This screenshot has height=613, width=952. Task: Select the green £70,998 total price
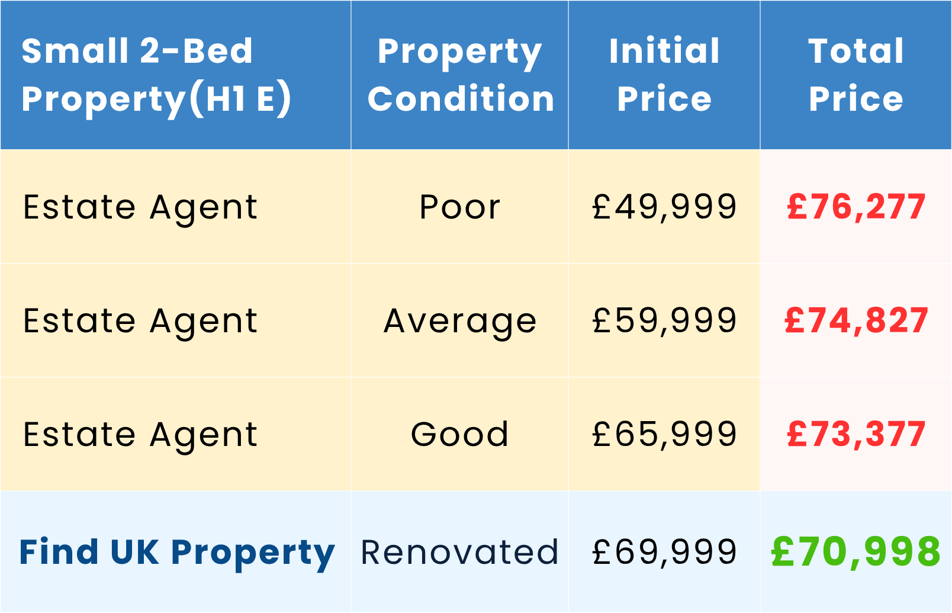coord(856,552)
